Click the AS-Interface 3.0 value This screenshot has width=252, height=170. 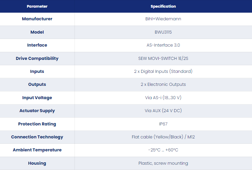click(163, 45)
